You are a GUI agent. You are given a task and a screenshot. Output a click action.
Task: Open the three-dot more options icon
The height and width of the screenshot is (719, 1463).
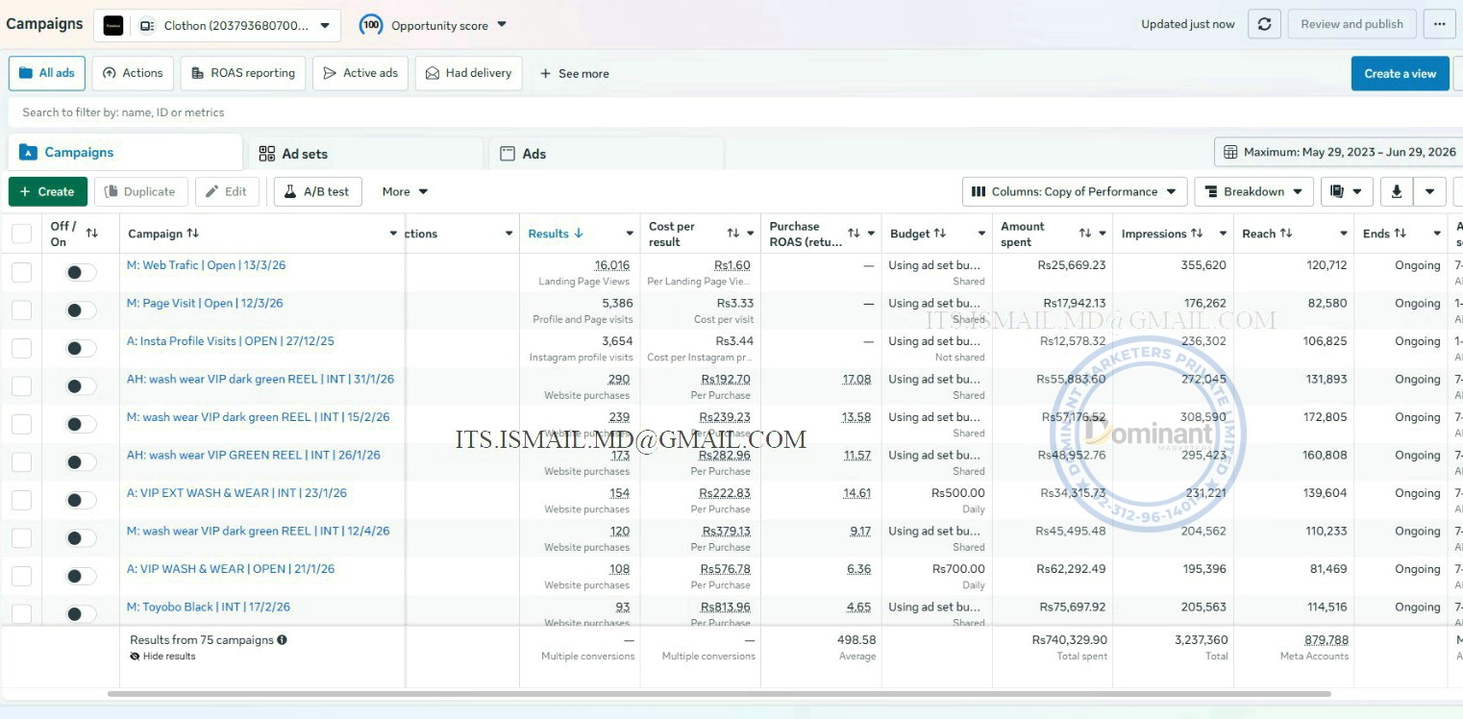coord(1439,25)
